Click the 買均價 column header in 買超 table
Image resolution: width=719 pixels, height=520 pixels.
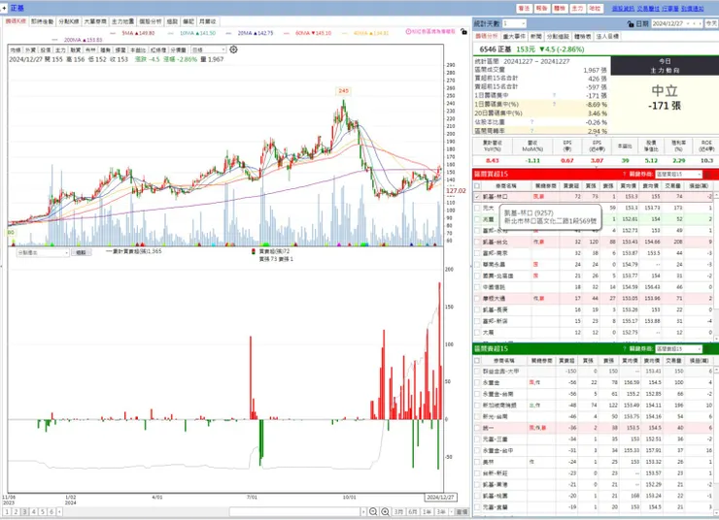(x=629, y=186)
